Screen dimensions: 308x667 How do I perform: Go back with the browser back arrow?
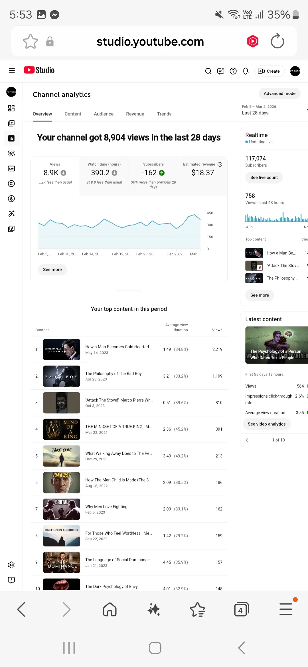(x=21, y=610)
